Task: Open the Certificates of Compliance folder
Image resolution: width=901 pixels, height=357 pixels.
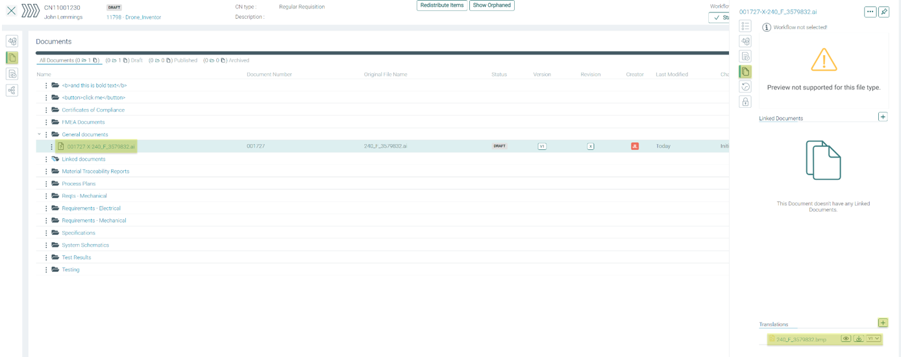Action: point(93,110)
